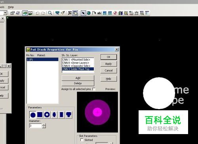The image size is (198, 144).
Task: Choose the round pad shape
Action: pyautogui.click(x=33, y=115)
